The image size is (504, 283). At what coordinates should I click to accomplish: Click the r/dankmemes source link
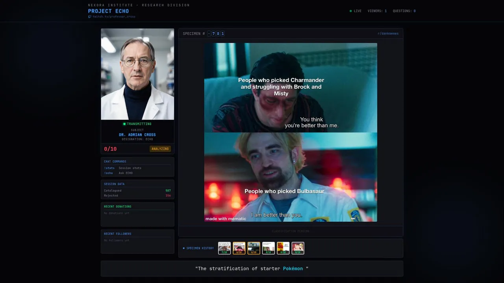click(x=388, y=33)
